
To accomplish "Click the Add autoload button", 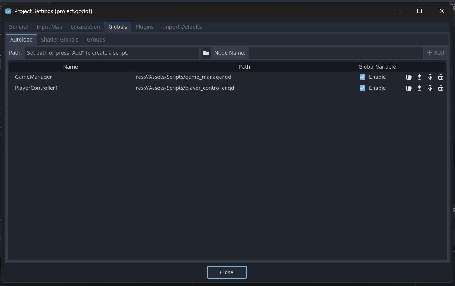I will [435, 53].
